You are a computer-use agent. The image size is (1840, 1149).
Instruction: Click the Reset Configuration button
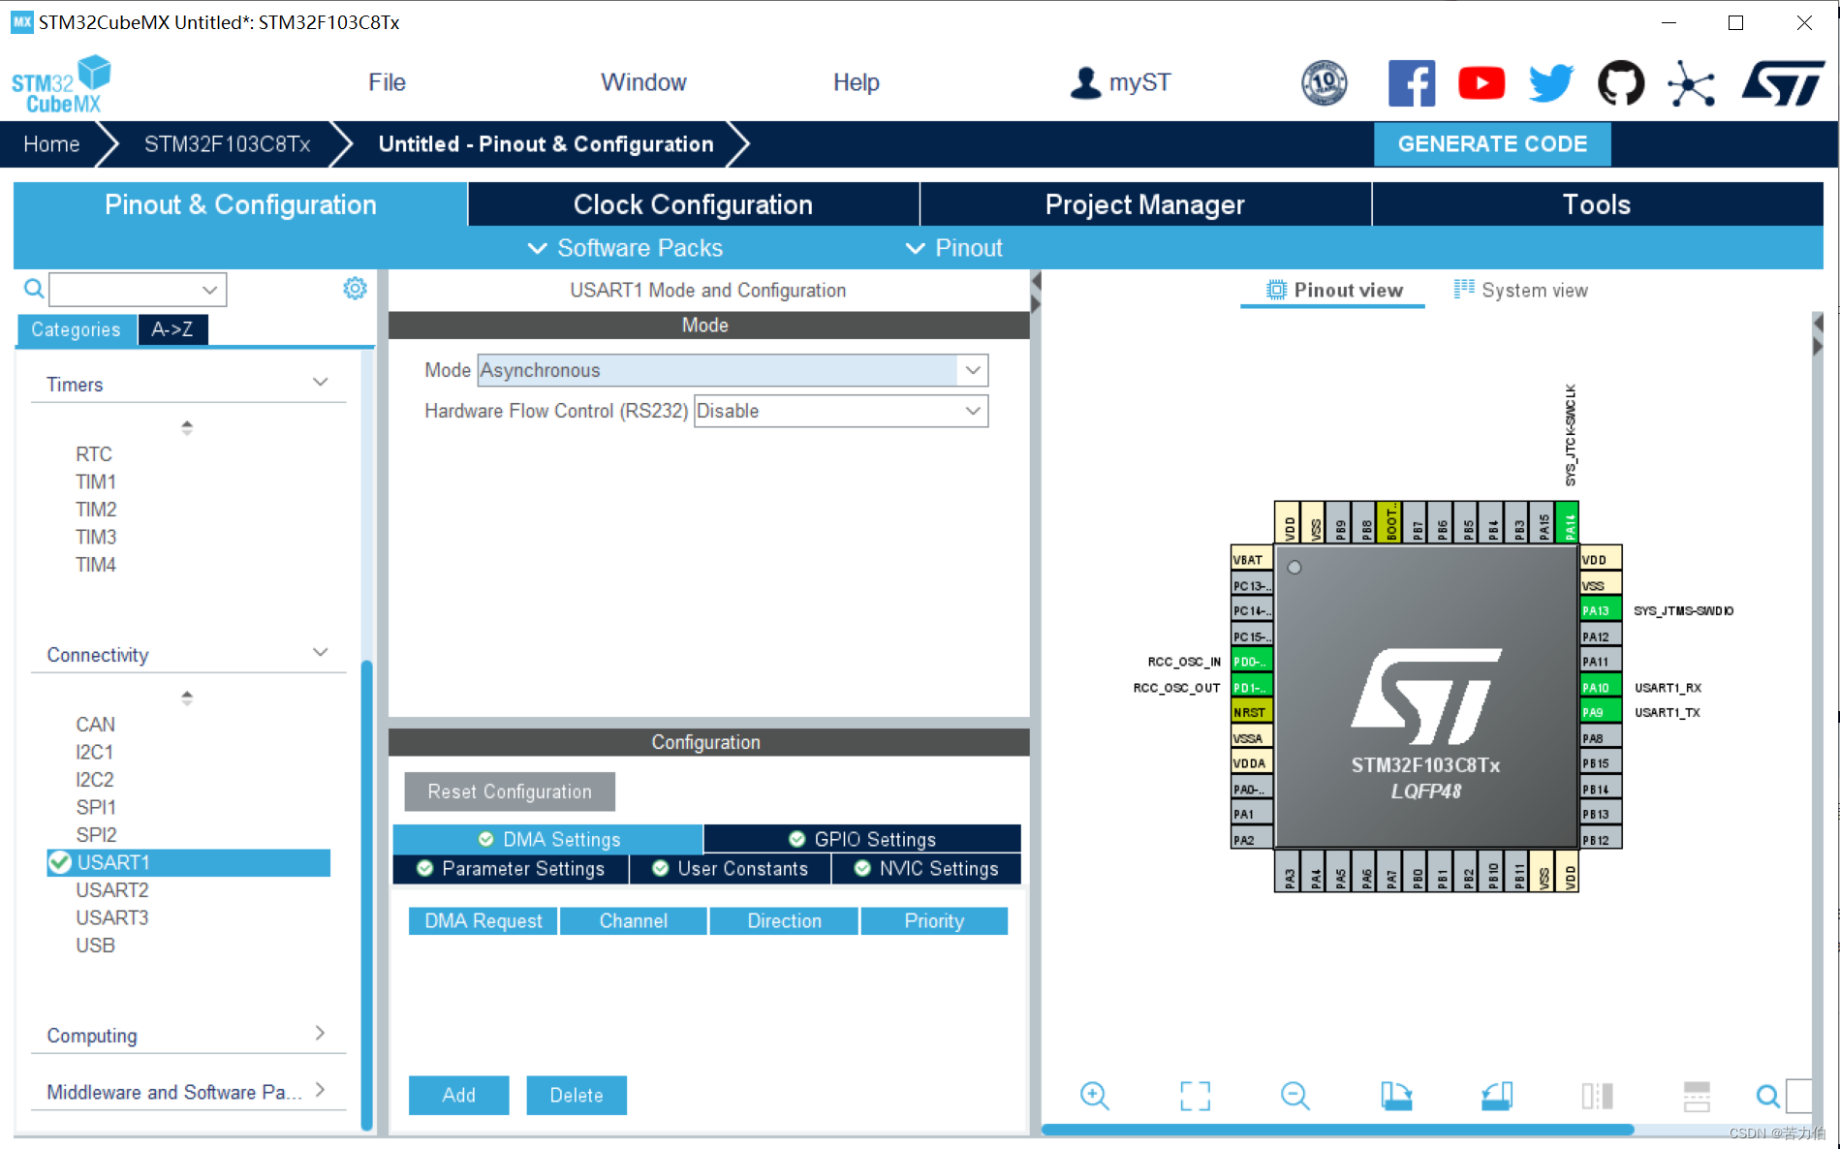point(510,792)
